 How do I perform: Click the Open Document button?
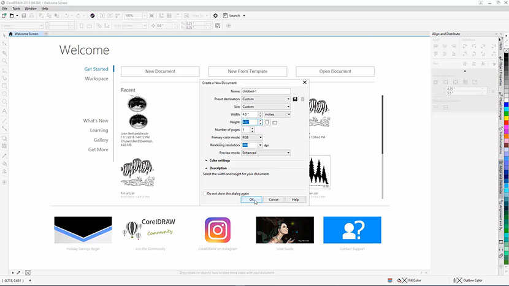pyautogui.click(x=335, y=71)
